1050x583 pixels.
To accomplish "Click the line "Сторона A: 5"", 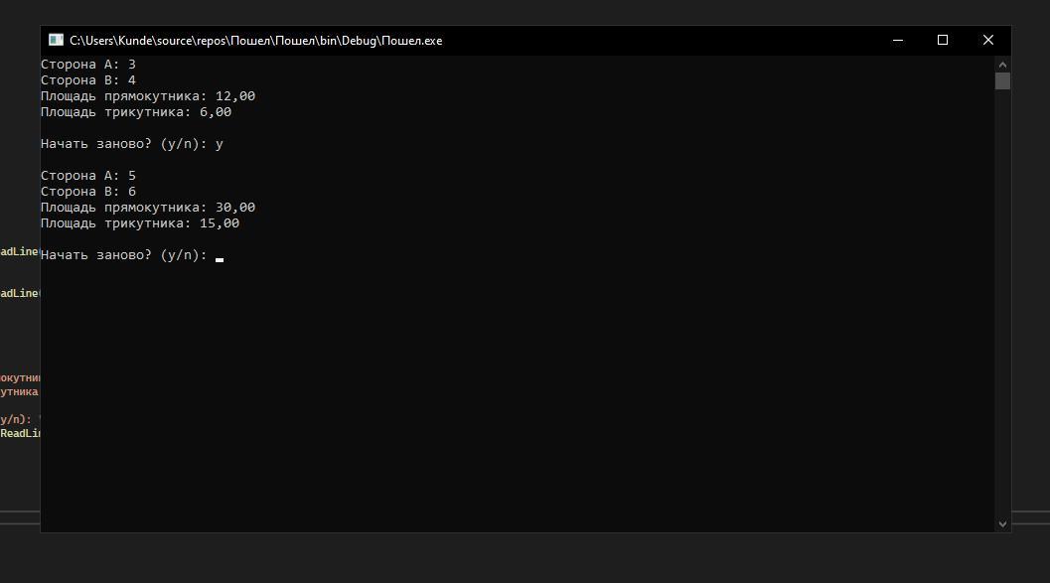I will pos(88,176).
